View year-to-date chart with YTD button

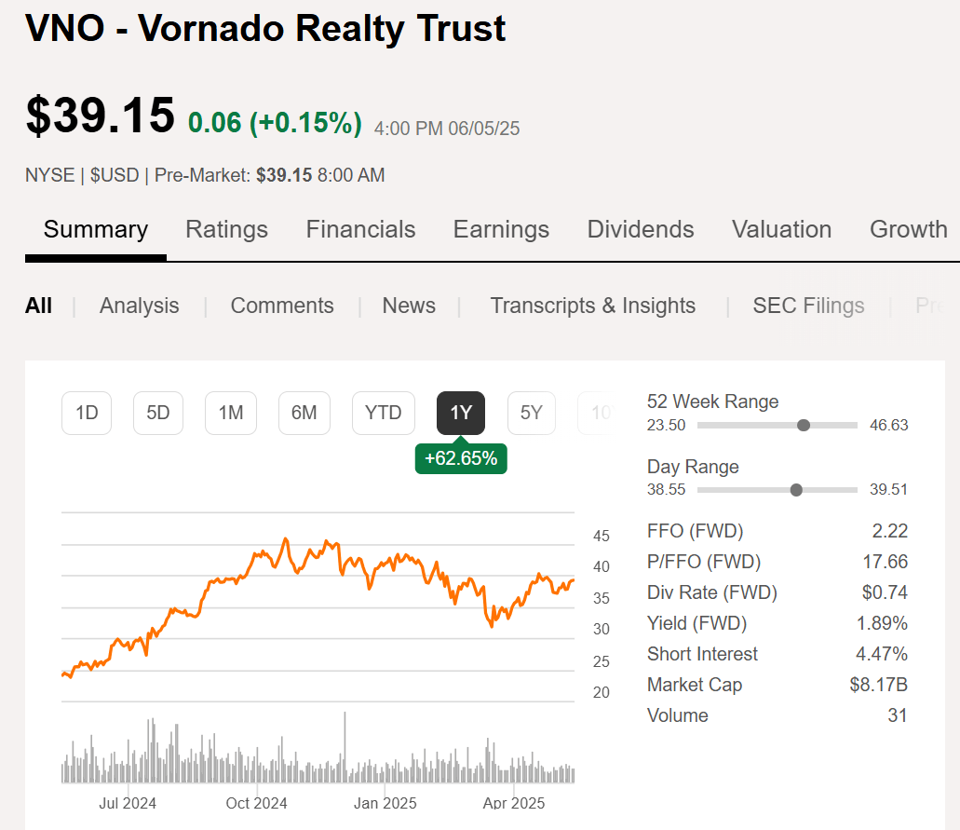(383, 413)
